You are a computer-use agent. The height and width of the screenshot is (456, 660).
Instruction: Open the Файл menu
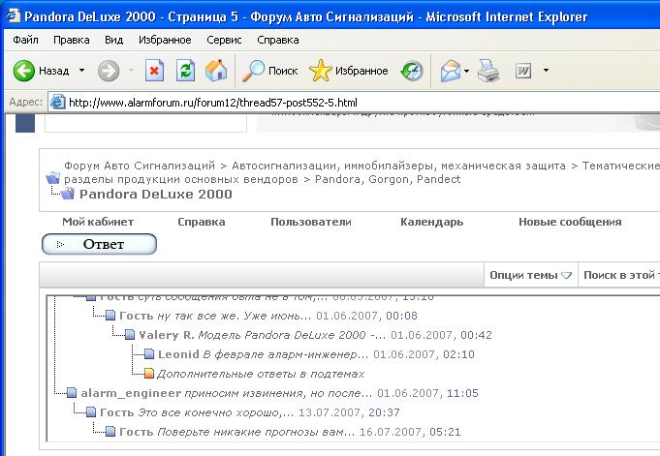point(26,40)
